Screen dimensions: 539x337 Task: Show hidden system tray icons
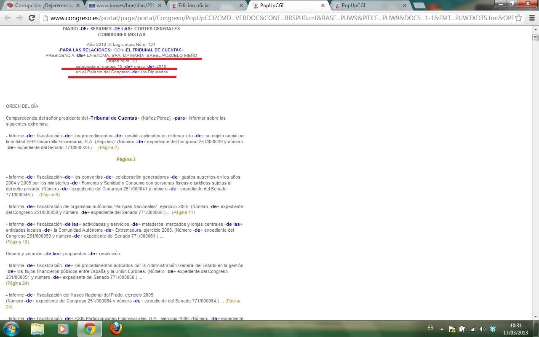442,329
